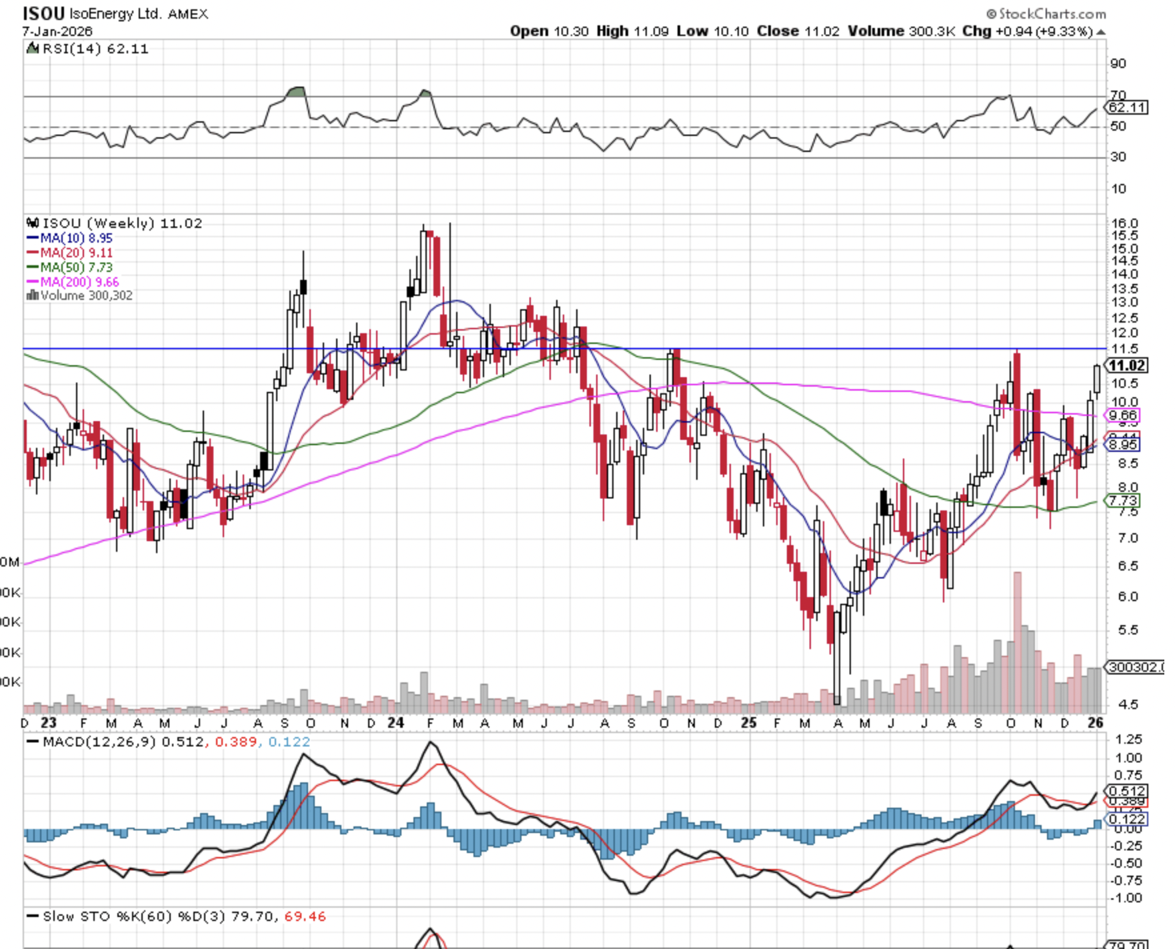Click the MACD black line legend marker
Viewport: 1175px width, 949px height.
pos(32,742)
